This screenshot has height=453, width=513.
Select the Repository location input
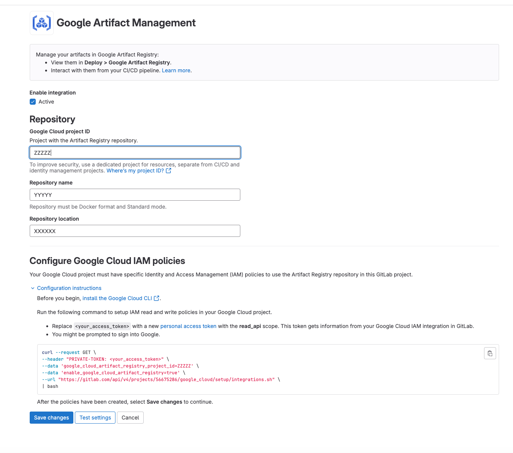[135, 231]
